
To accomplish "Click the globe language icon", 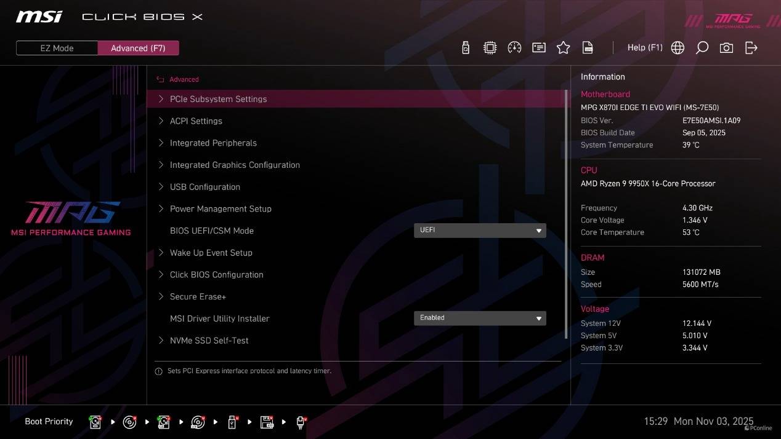I will [x=678, y=48].
